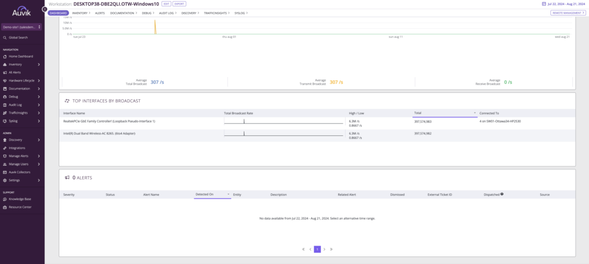Image resolution: width=589 pixels, height=264 pixels.
Task: Select page 1 in pagination
Action: 318,249
